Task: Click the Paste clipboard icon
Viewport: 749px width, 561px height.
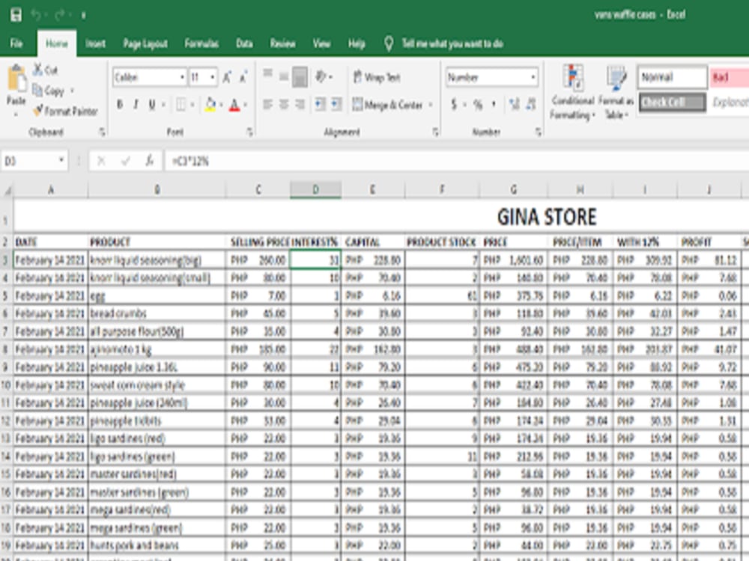Action: click(x=16, y=79)
